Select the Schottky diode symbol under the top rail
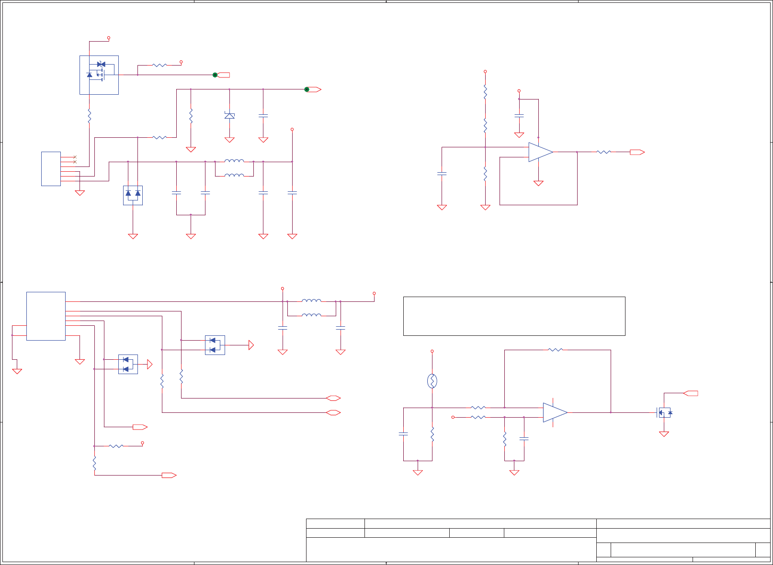This screenshot has height=565, width=773. [x=229, y=115]
